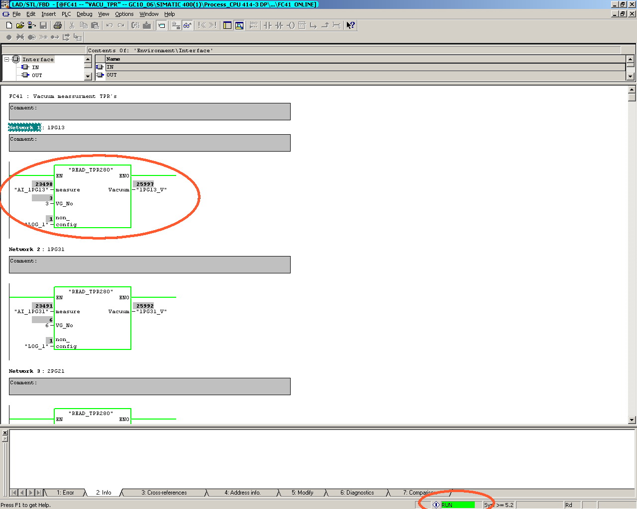This screenshot has height=509, width=637.
Task: Switch to the 1: Error tab
Action: click(x=65, y=493)
